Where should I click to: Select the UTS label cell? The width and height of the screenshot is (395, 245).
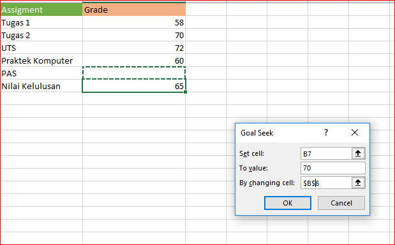click(x=41, y=48)
